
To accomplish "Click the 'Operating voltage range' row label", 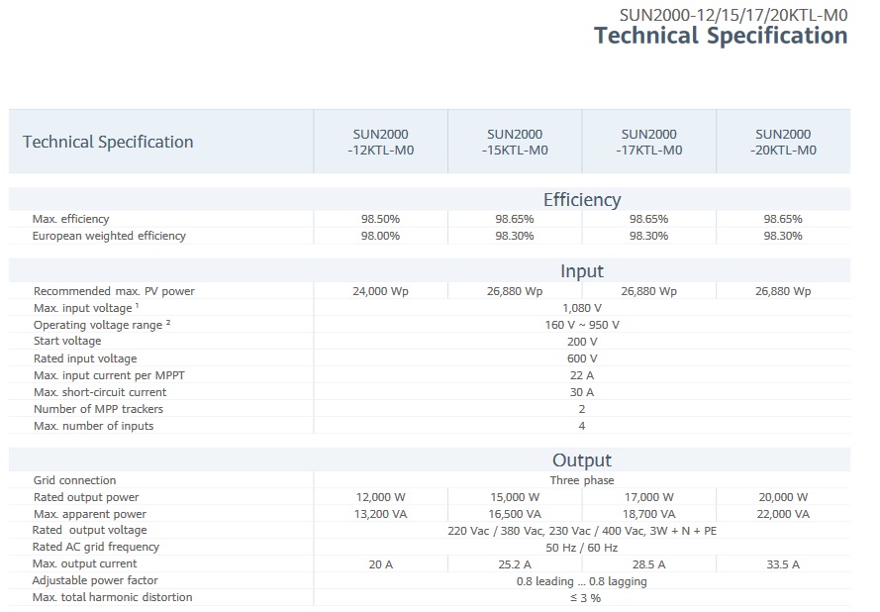I will [102, 325].
